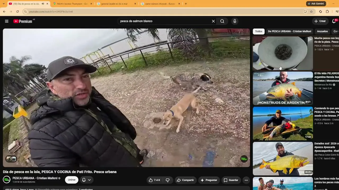The height and width of the screenshot is (190, 339).
Task: Click '1.04 M de suscriptores' text
Action: [24, 182]
